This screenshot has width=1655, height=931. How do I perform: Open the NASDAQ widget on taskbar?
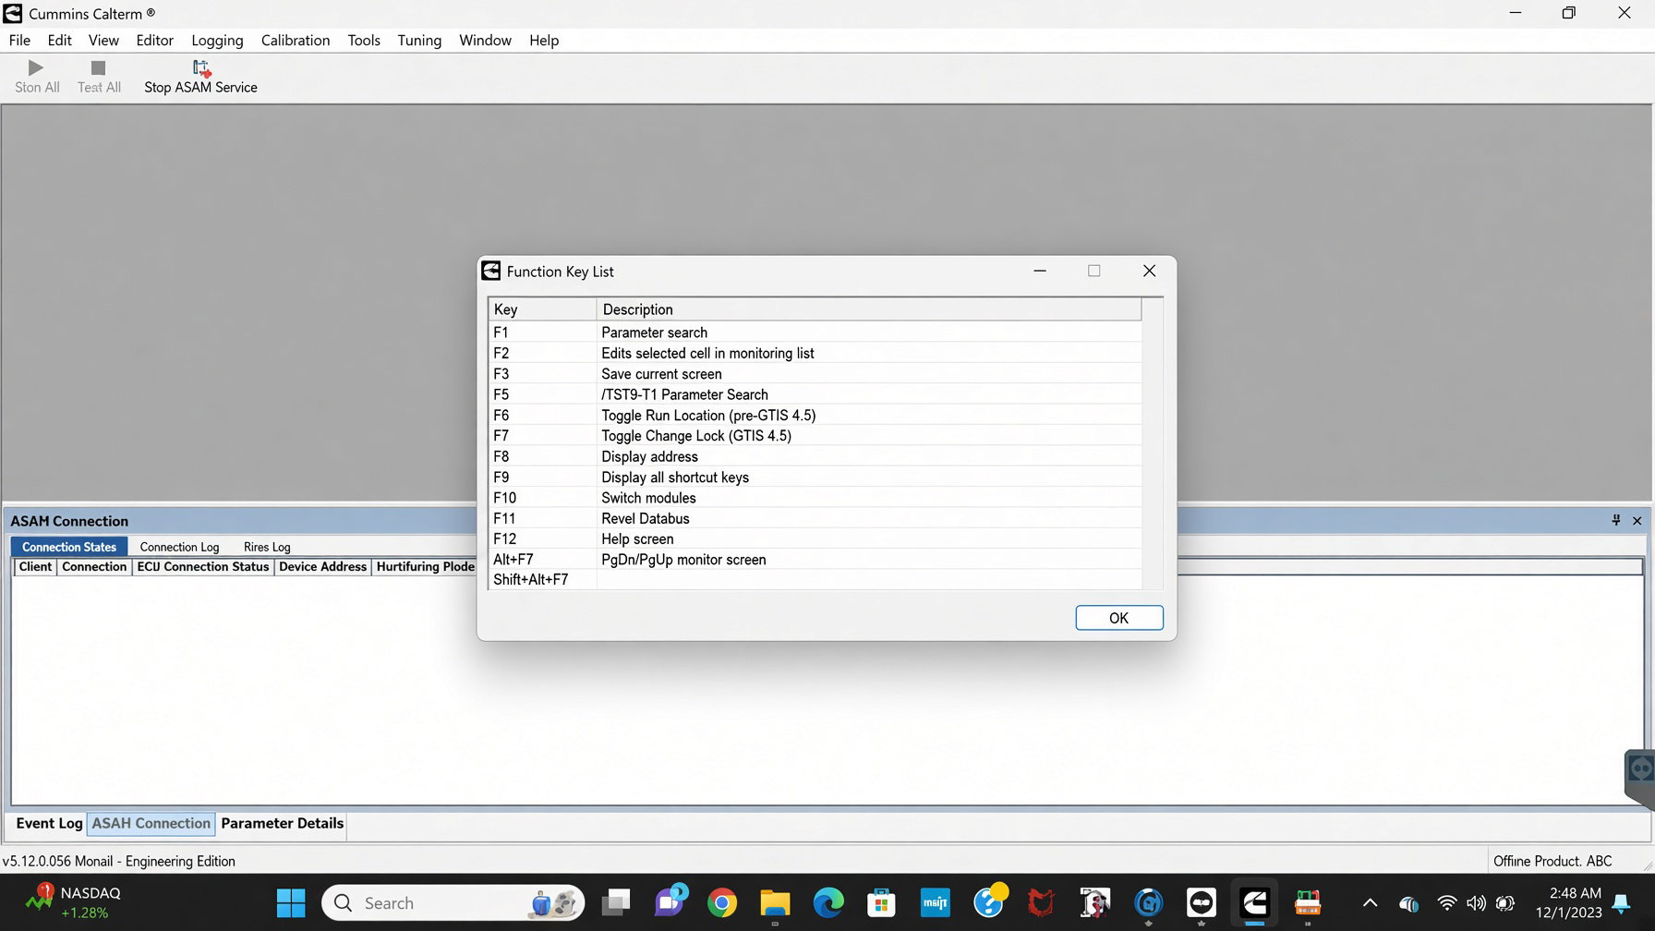click(x=74, y=902)
